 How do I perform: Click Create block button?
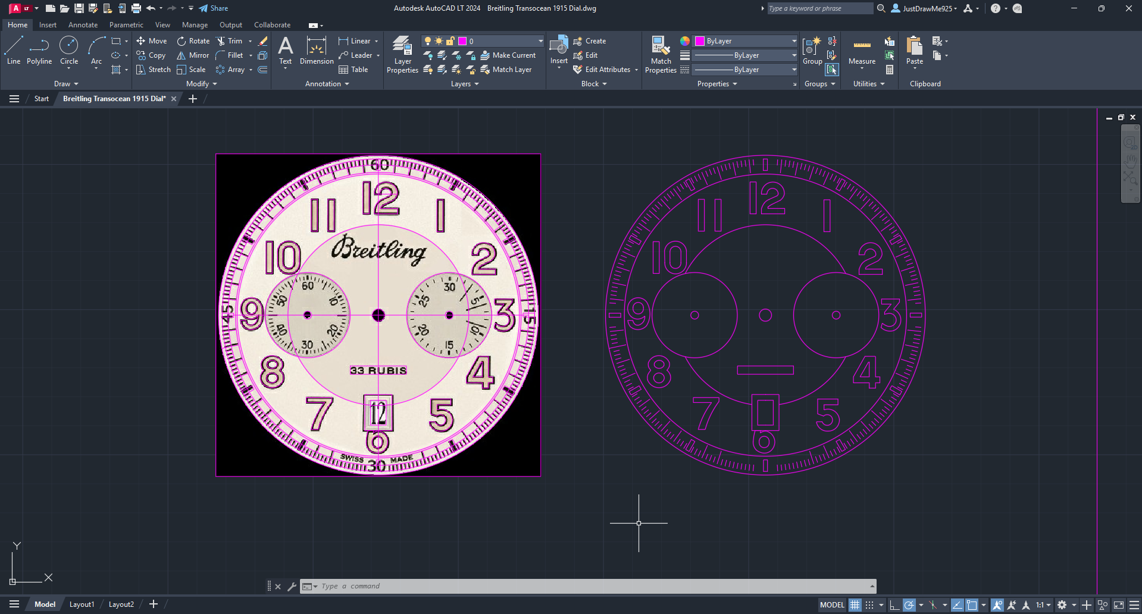point(590,41)
